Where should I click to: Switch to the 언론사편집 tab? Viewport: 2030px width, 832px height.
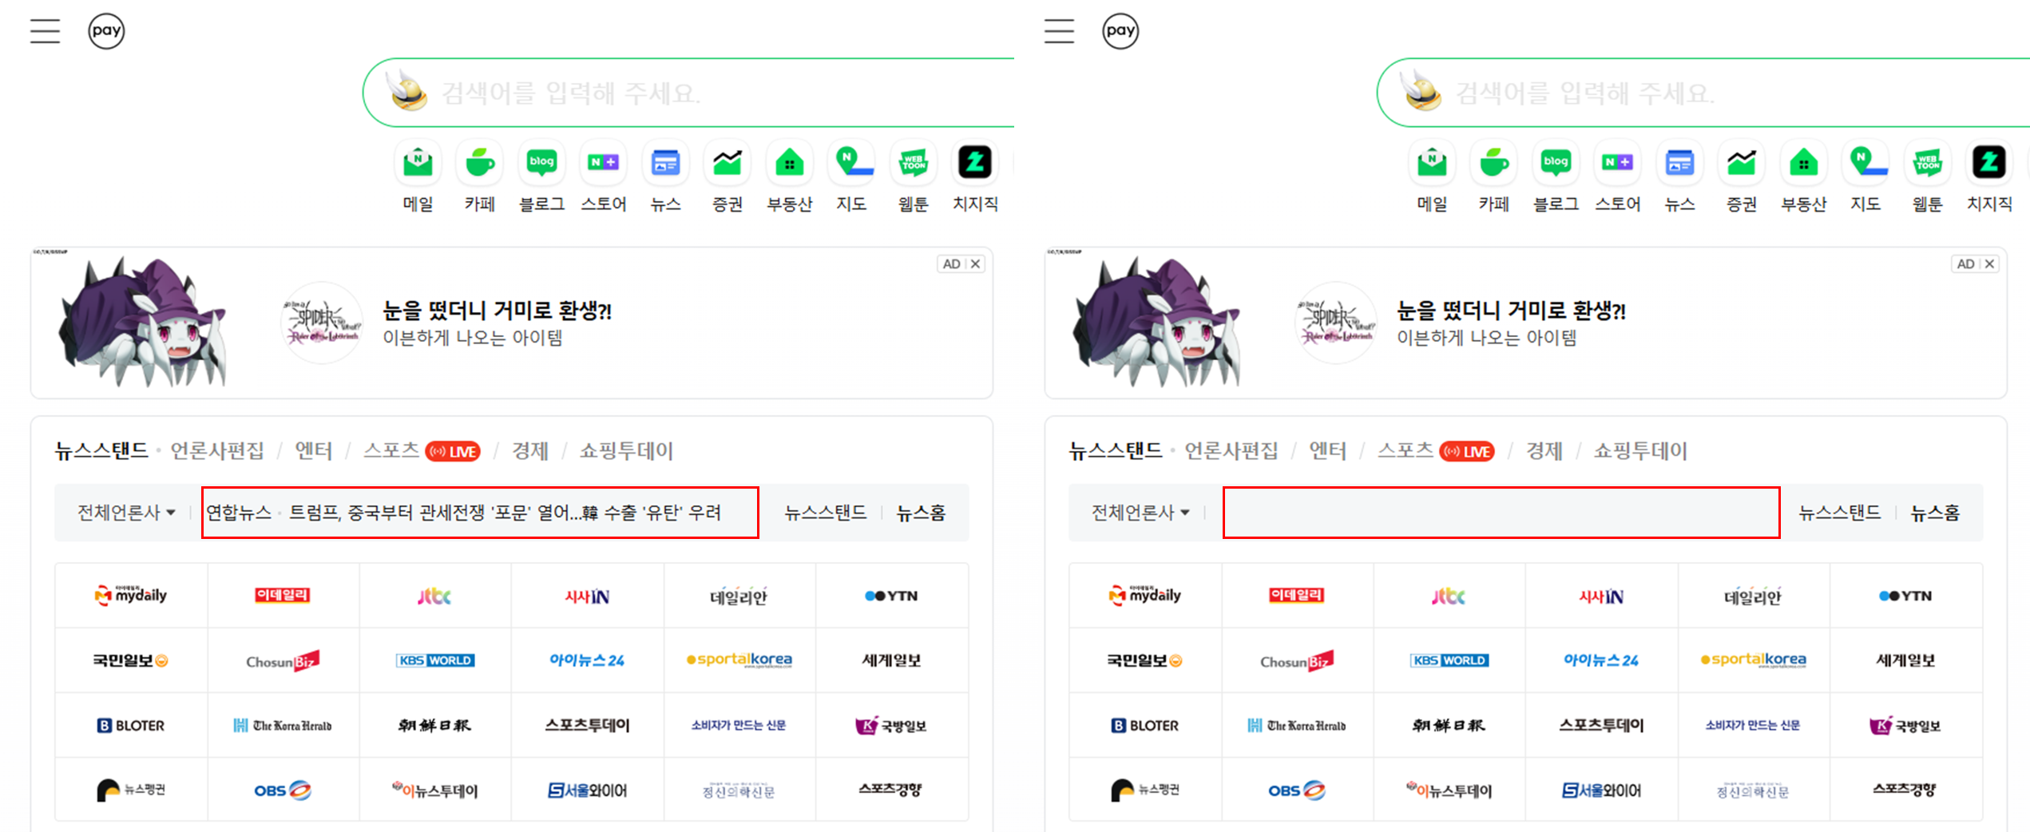[x=216, y=450]
